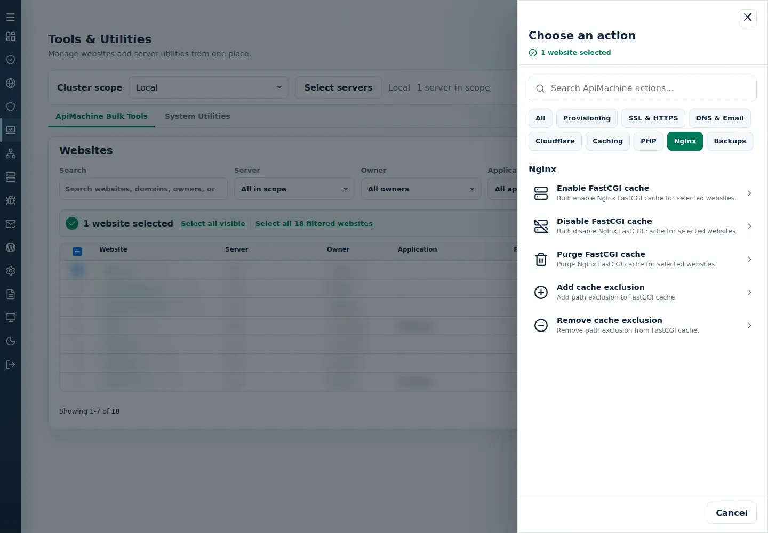Image resolution: width=768 pixels, height=533 pixels.
Task: Expand Purge FastCGI cache chevron
Action: (x=749, y=260)
